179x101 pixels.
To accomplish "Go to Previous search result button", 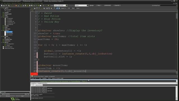I will [8, 96].
